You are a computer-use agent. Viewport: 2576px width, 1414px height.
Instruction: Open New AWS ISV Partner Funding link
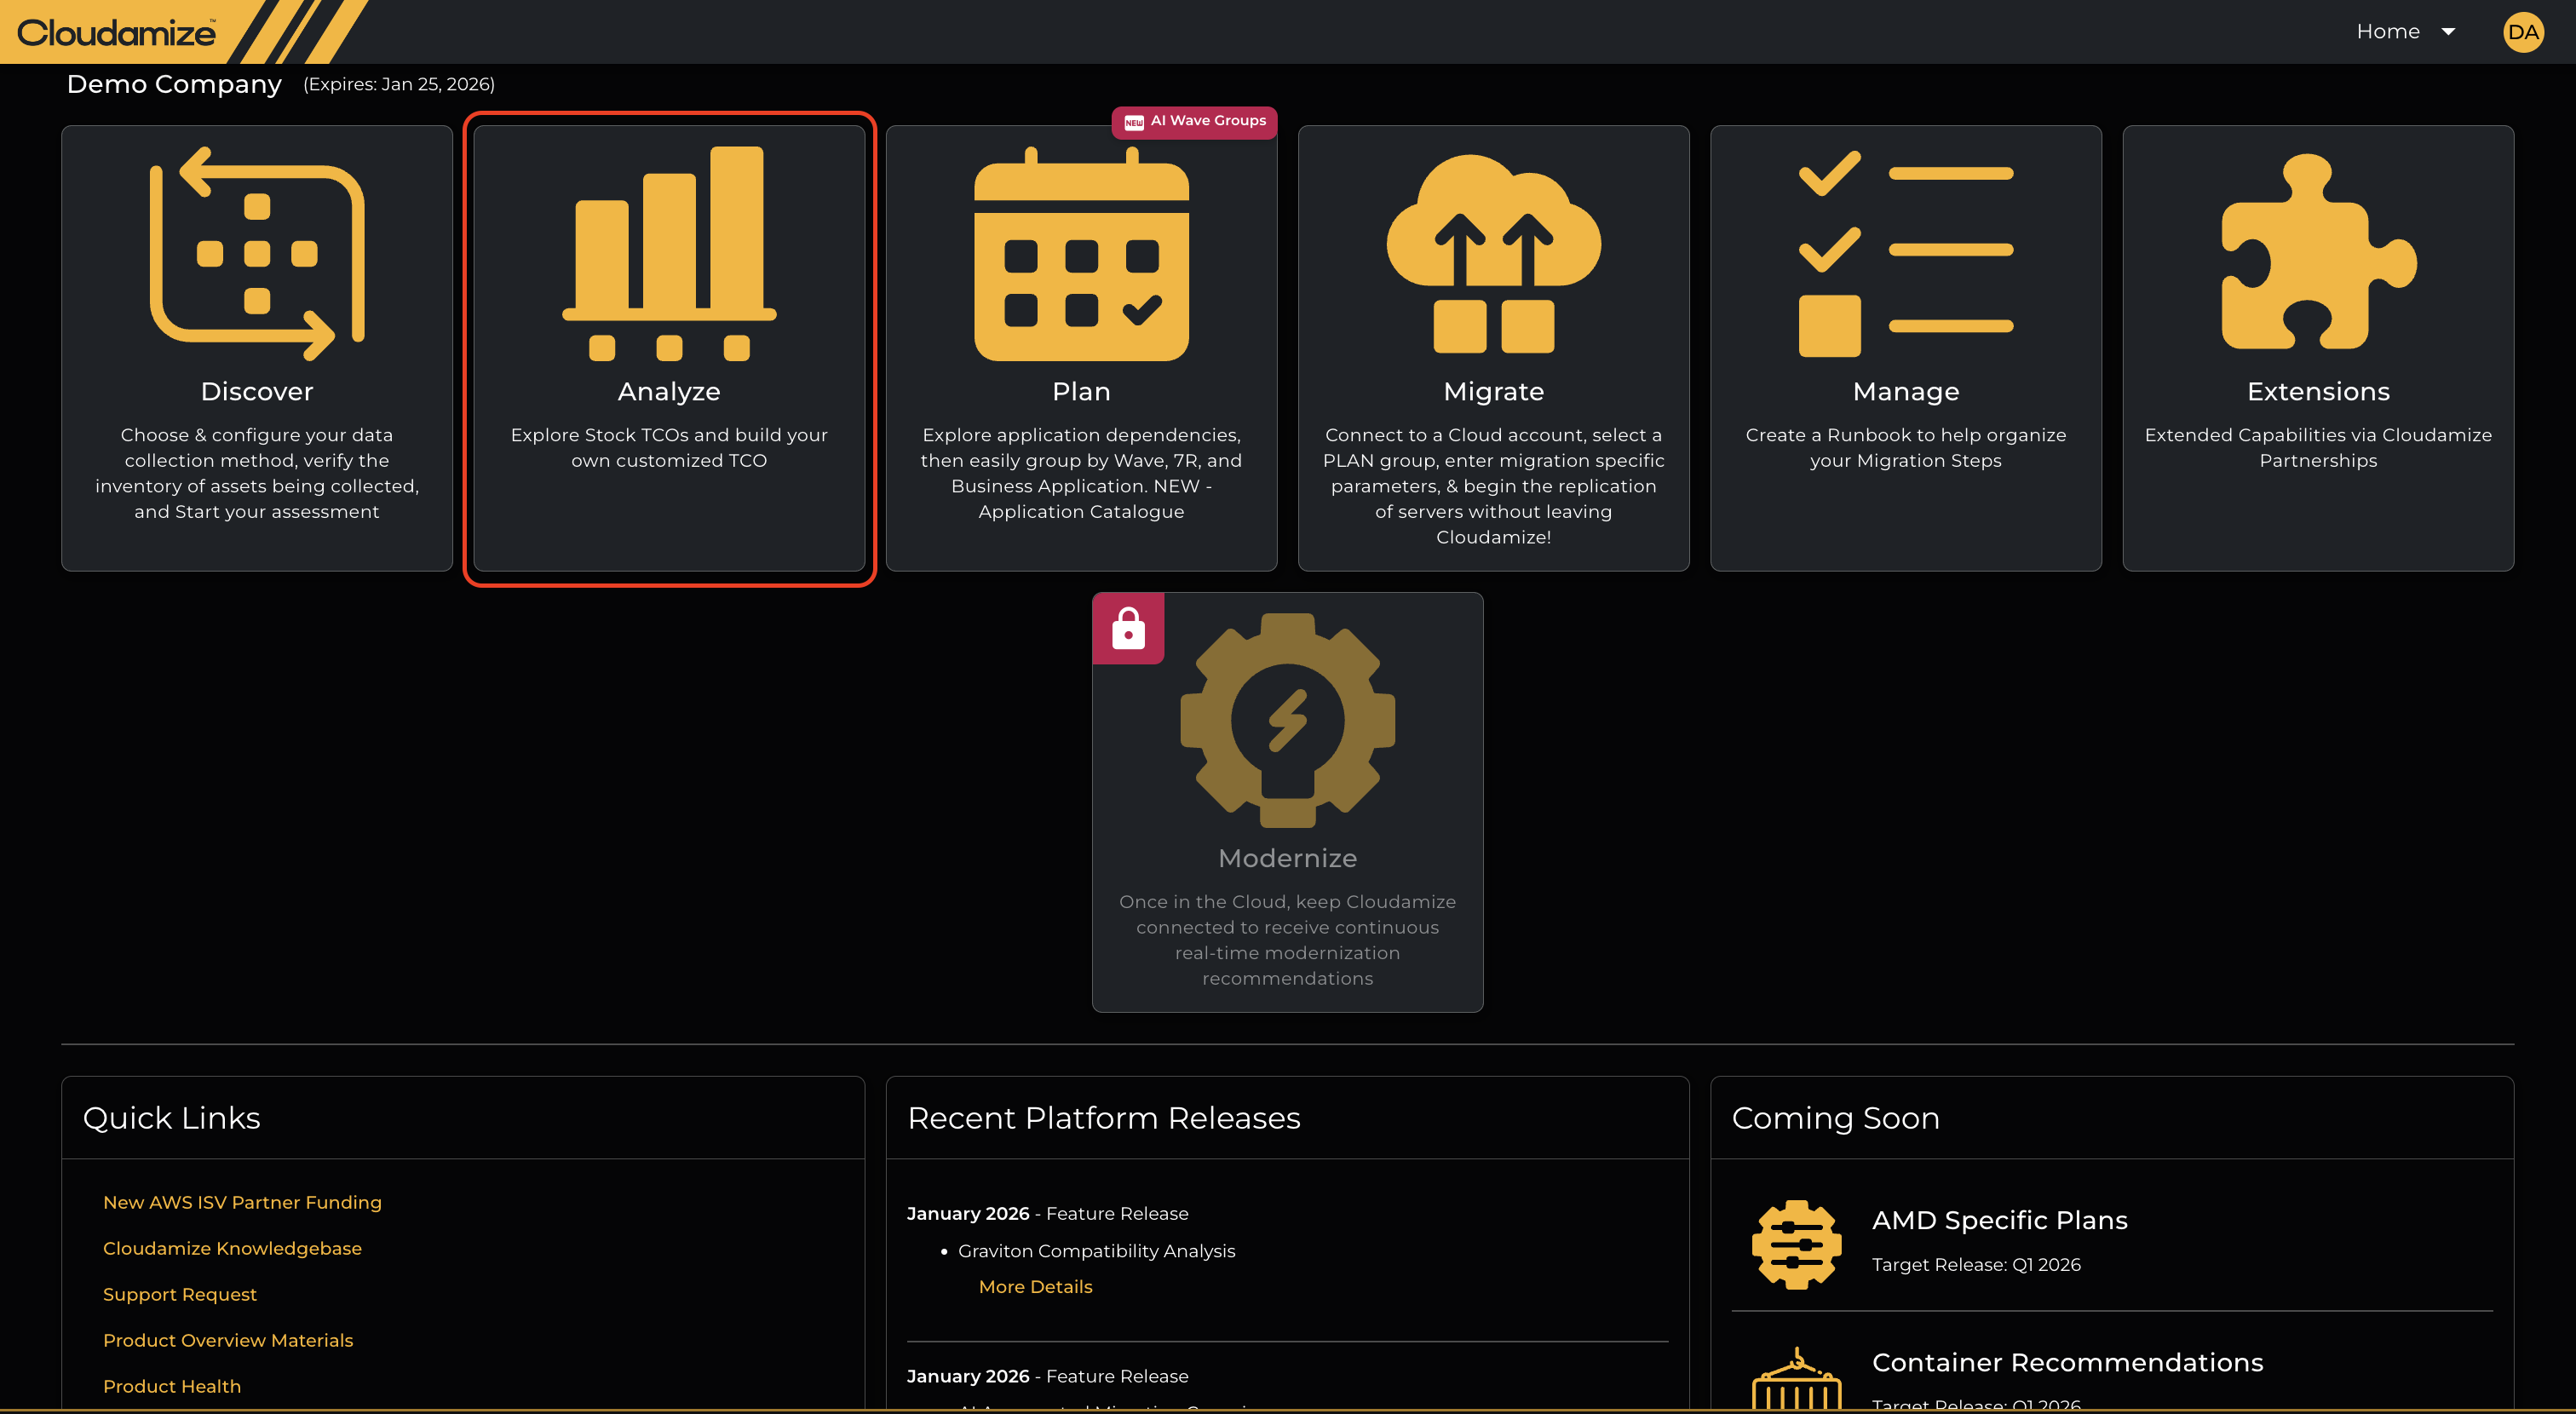pyautogui.click(x=242, y=1202)
